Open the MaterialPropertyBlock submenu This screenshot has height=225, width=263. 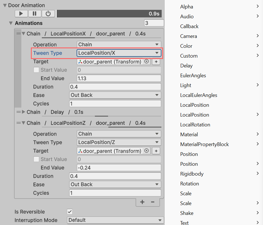[x=219, y=144]
